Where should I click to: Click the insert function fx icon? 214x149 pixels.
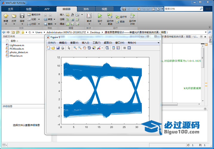(x=73, y=15)
